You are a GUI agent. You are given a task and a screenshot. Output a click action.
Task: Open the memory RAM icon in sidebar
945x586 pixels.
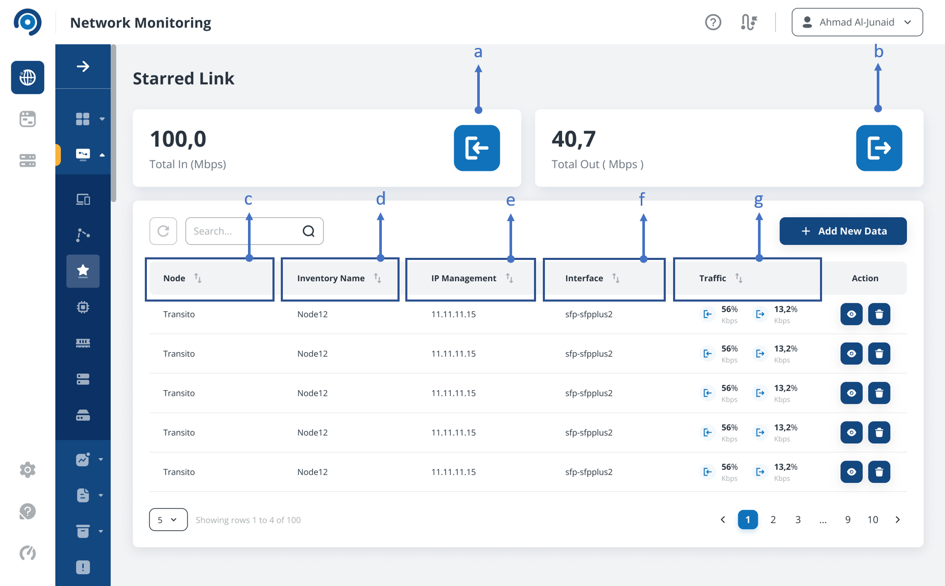[x=83, y=343]
